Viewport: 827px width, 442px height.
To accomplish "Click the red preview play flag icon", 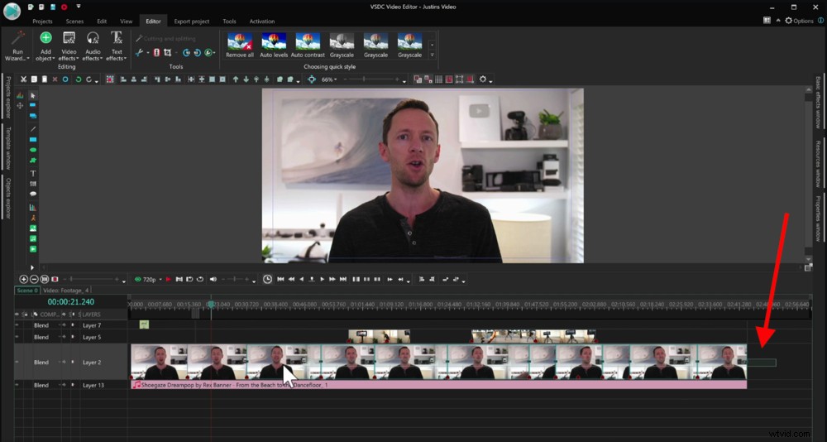I will point(168,279).
